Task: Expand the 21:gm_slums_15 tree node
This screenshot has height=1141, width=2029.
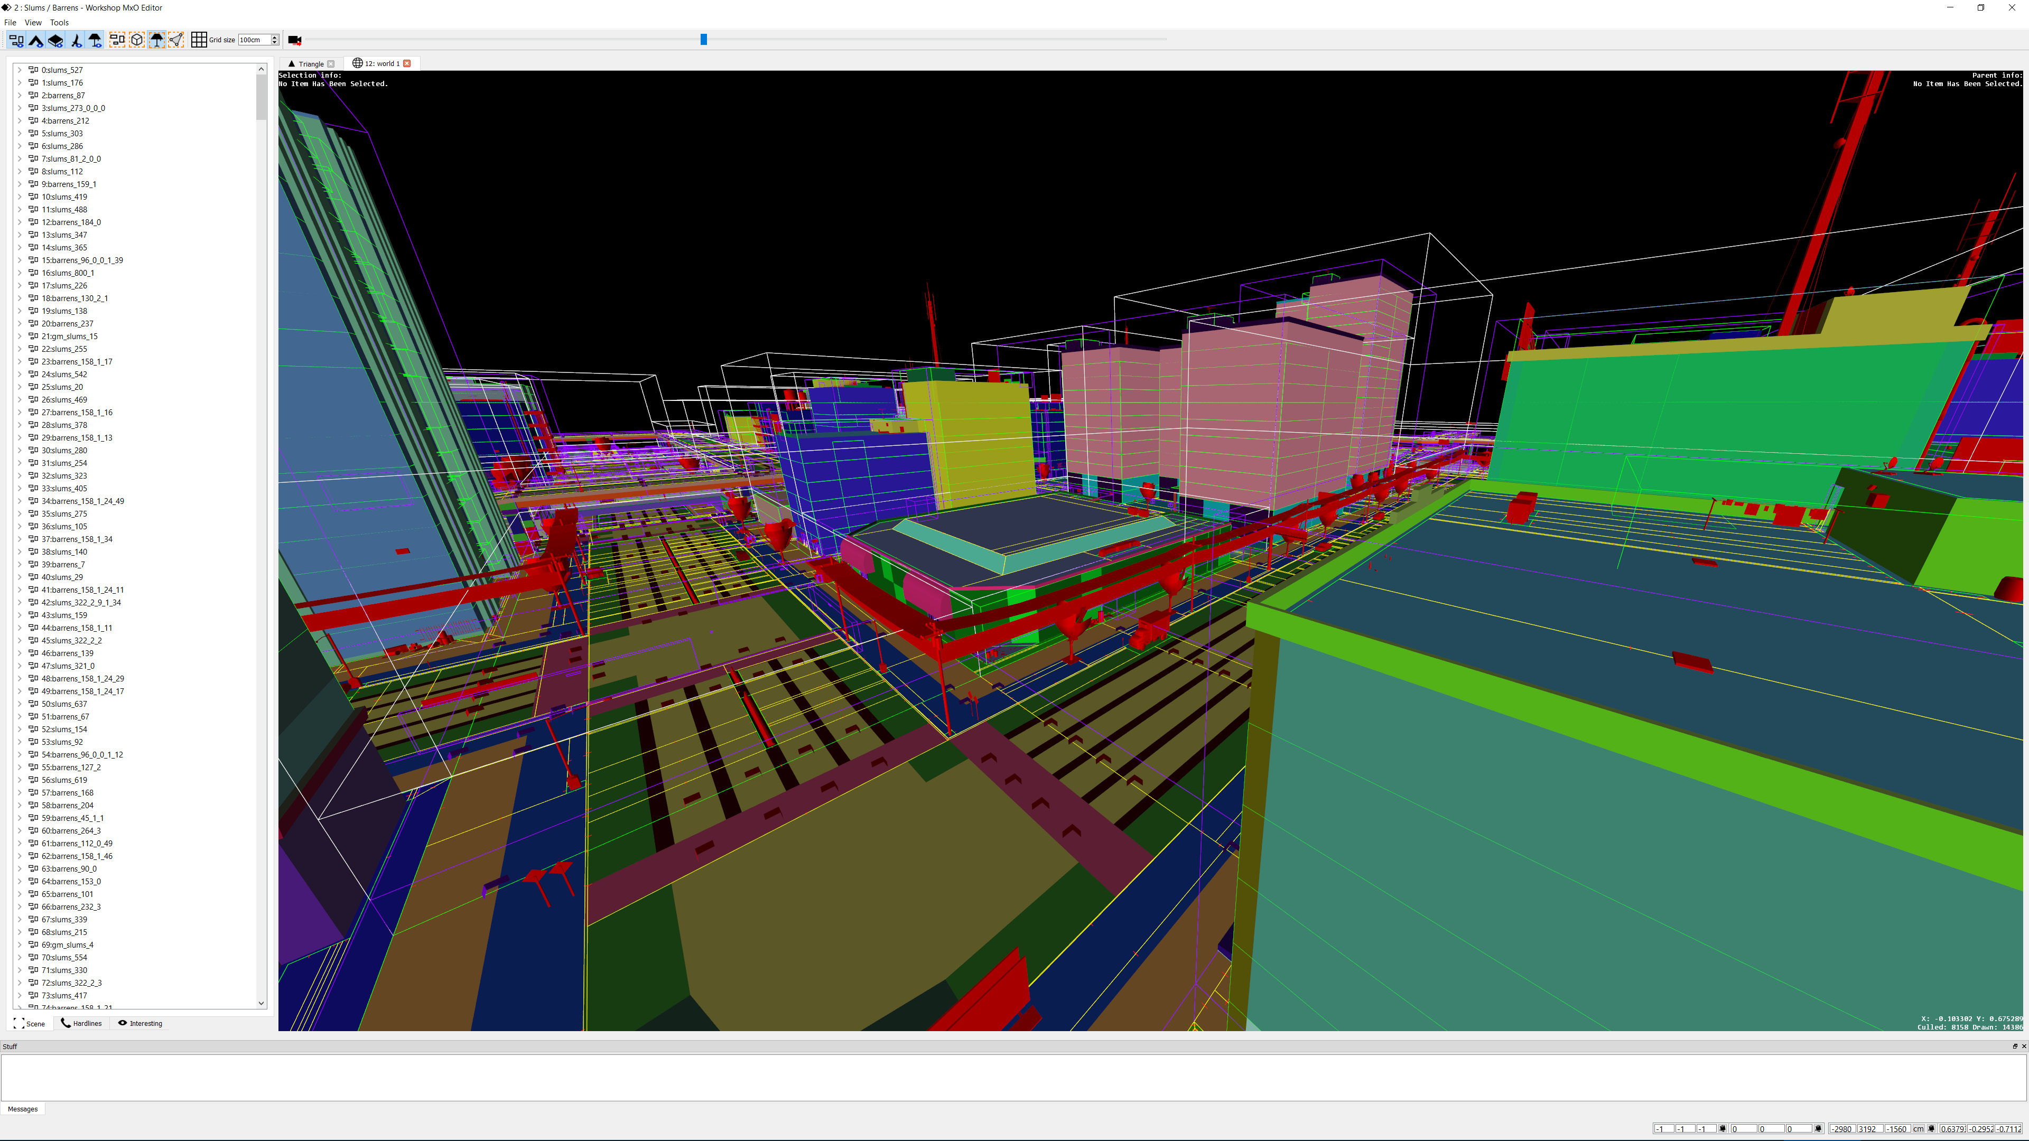Action: (20, 336)
